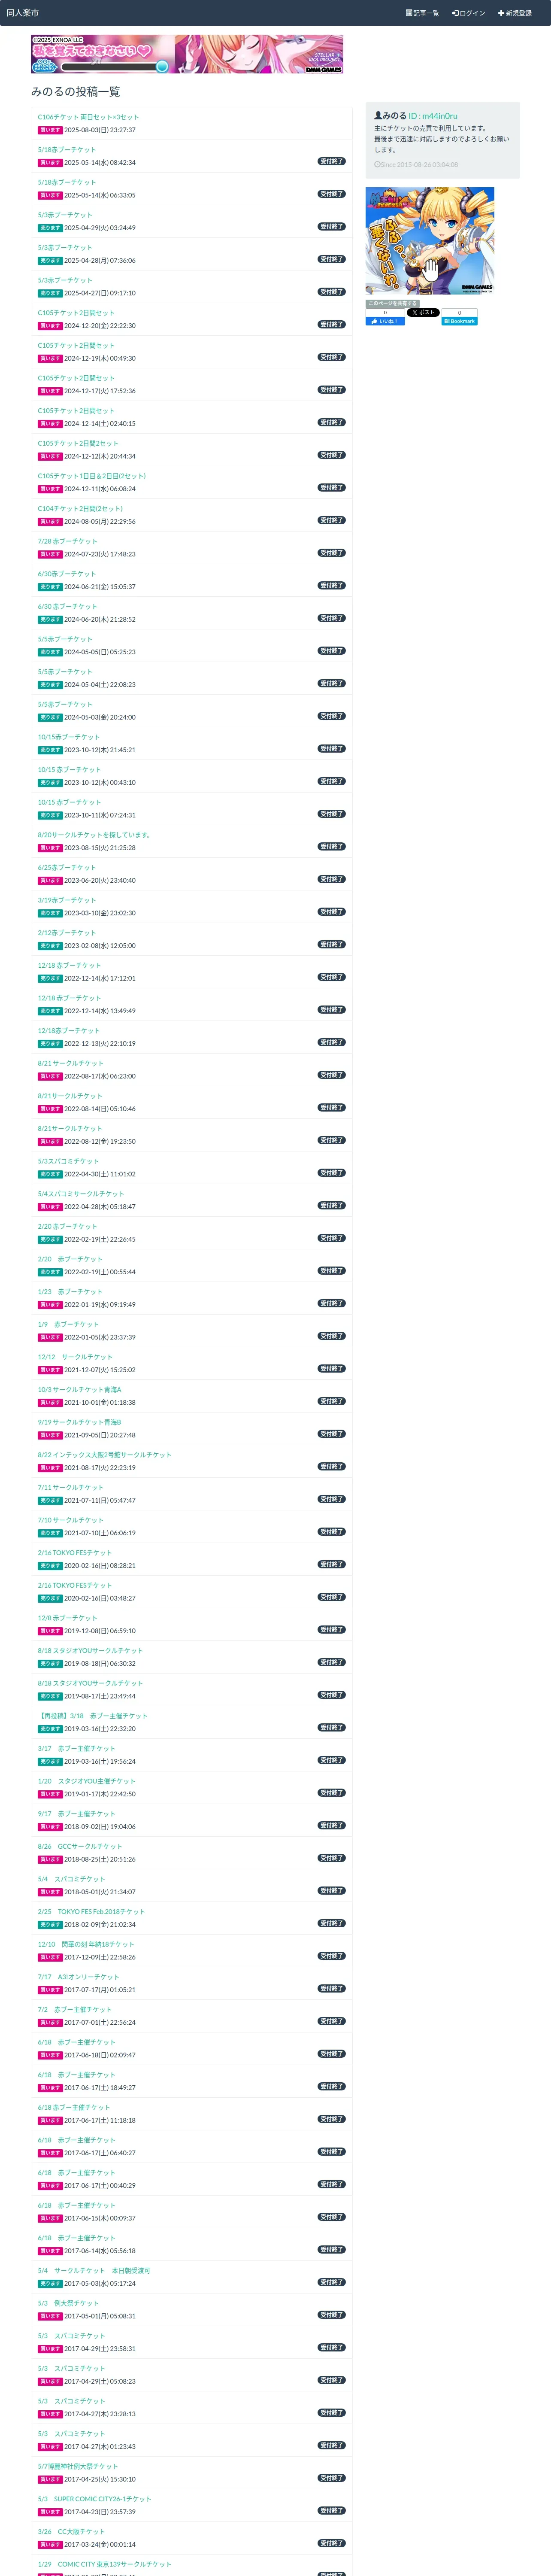Click the user icon beside みのる
Viewport: 551px width, 2576px height.
click(x=378, y=116)
